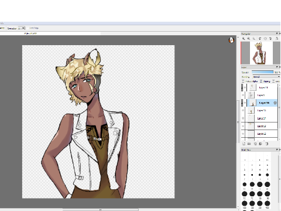Screen dimensions: 281x211
Task: Create a new layer folder
Action: [249, 144]
